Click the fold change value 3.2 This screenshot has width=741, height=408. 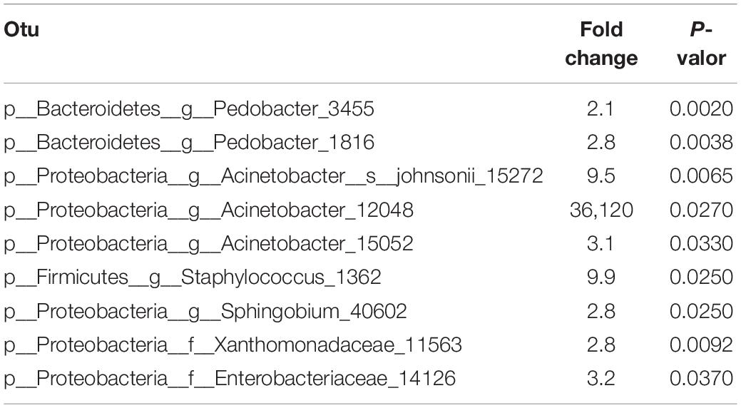click(x=601, y=379)
